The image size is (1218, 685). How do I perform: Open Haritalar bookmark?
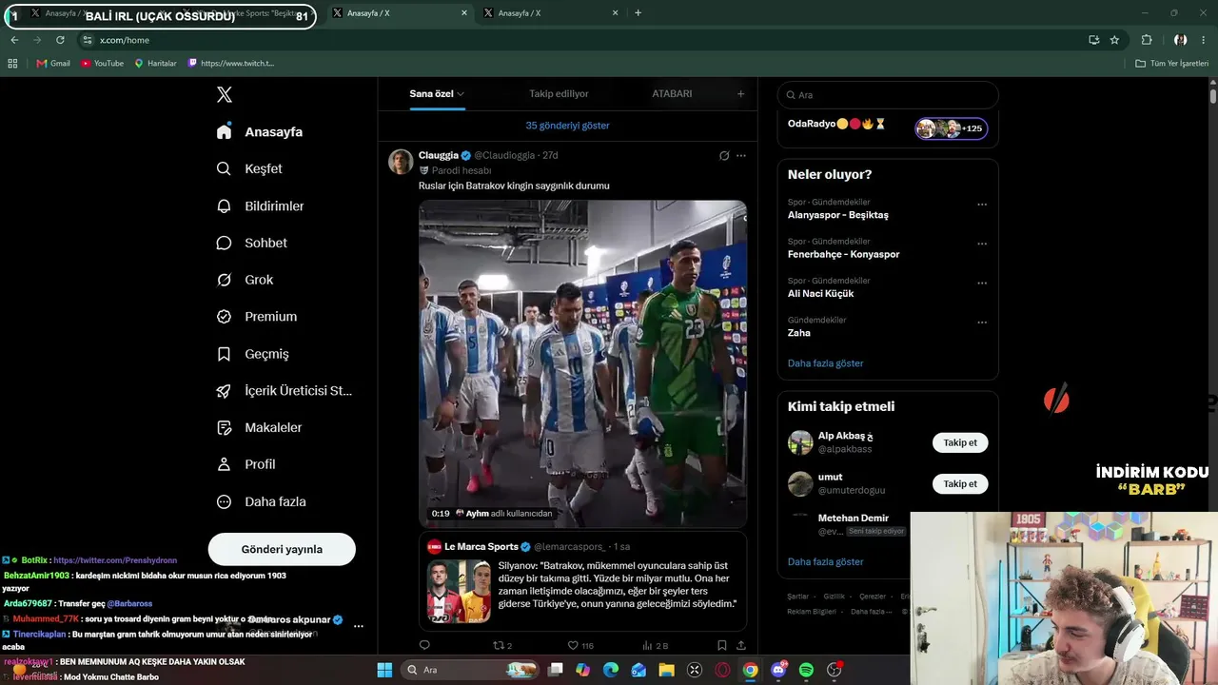click(155, 64)
